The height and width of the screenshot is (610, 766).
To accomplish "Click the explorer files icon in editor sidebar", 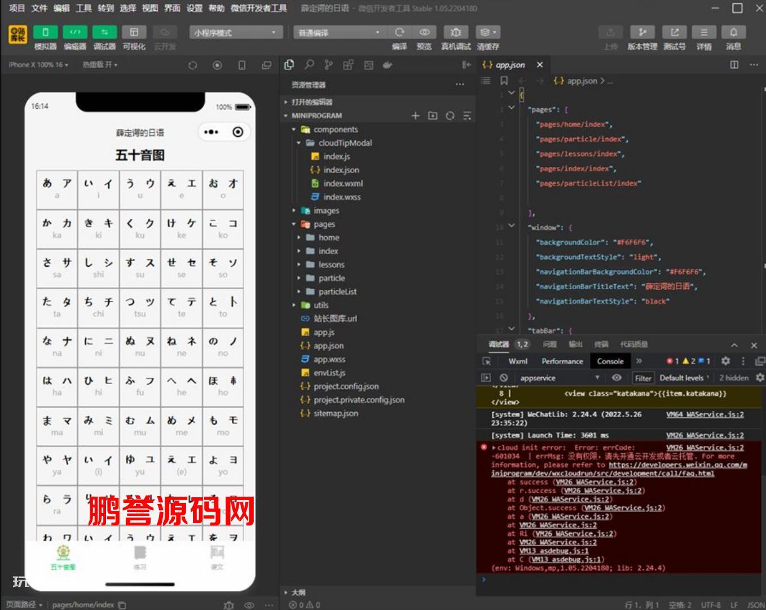I will pos(289,65).
